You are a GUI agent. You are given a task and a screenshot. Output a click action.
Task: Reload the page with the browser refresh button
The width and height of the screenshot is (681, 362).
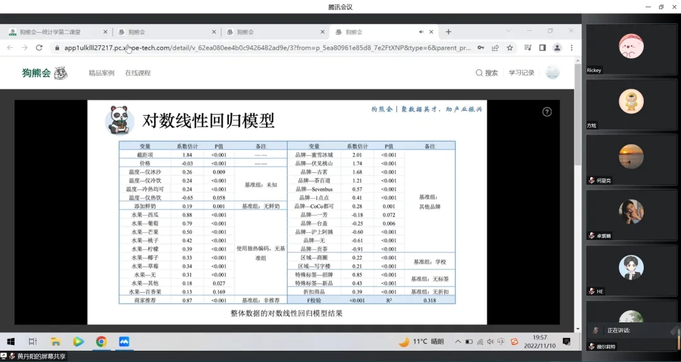(40, 48)
